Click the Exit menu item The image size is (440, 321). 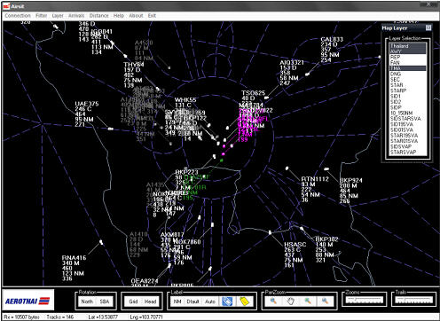(152, 16)
